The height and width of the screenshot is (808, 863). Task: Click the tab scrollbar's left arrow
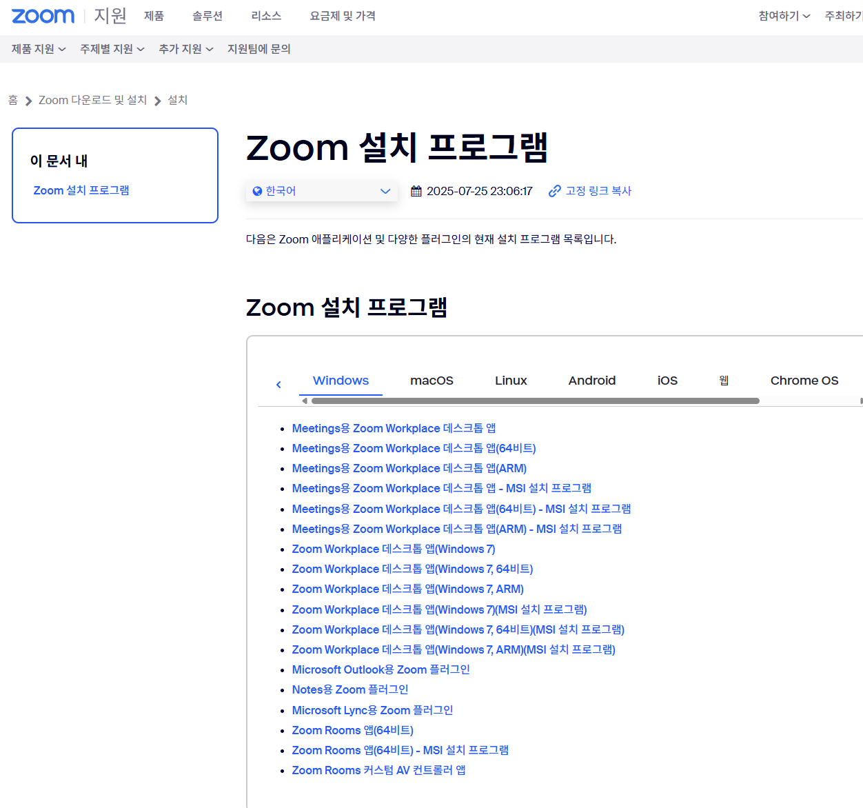point(305,401)
